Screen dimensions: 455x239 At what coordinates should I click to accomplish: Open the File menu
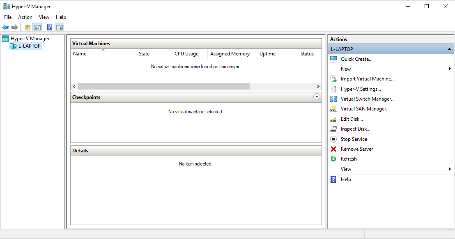(8, 17)
